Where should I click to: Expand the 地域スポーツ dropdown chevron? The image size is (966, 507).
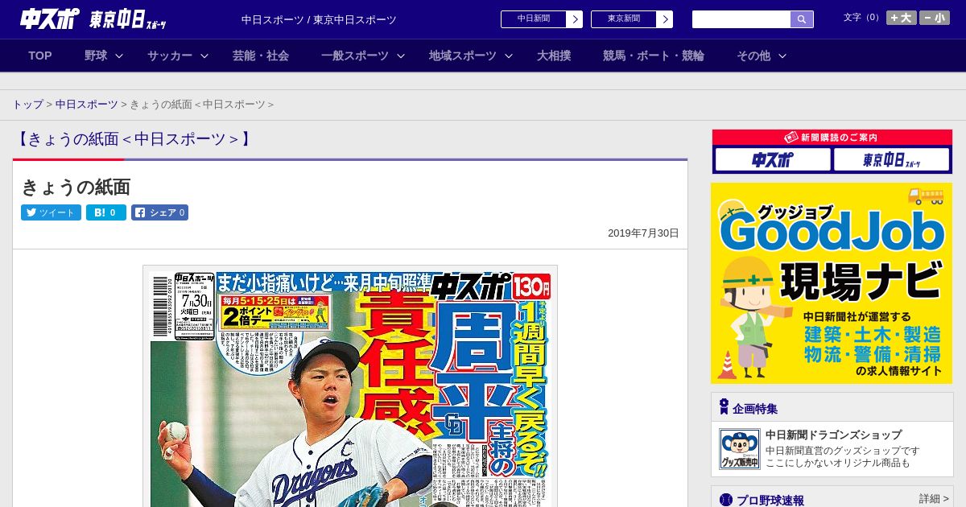[509, 56]
